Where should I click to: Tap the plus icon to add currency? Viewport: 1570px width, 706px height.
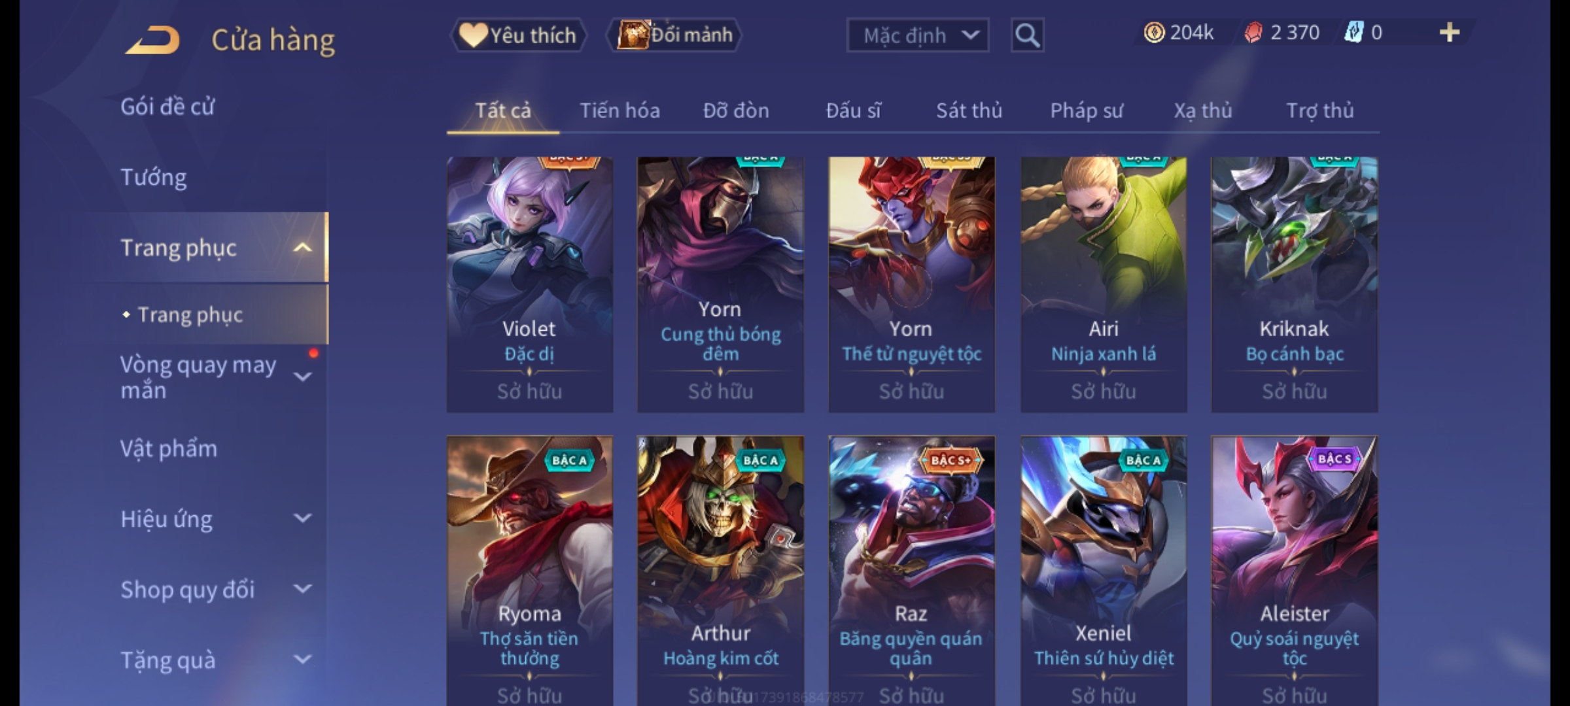click(x=1450, y=33)
